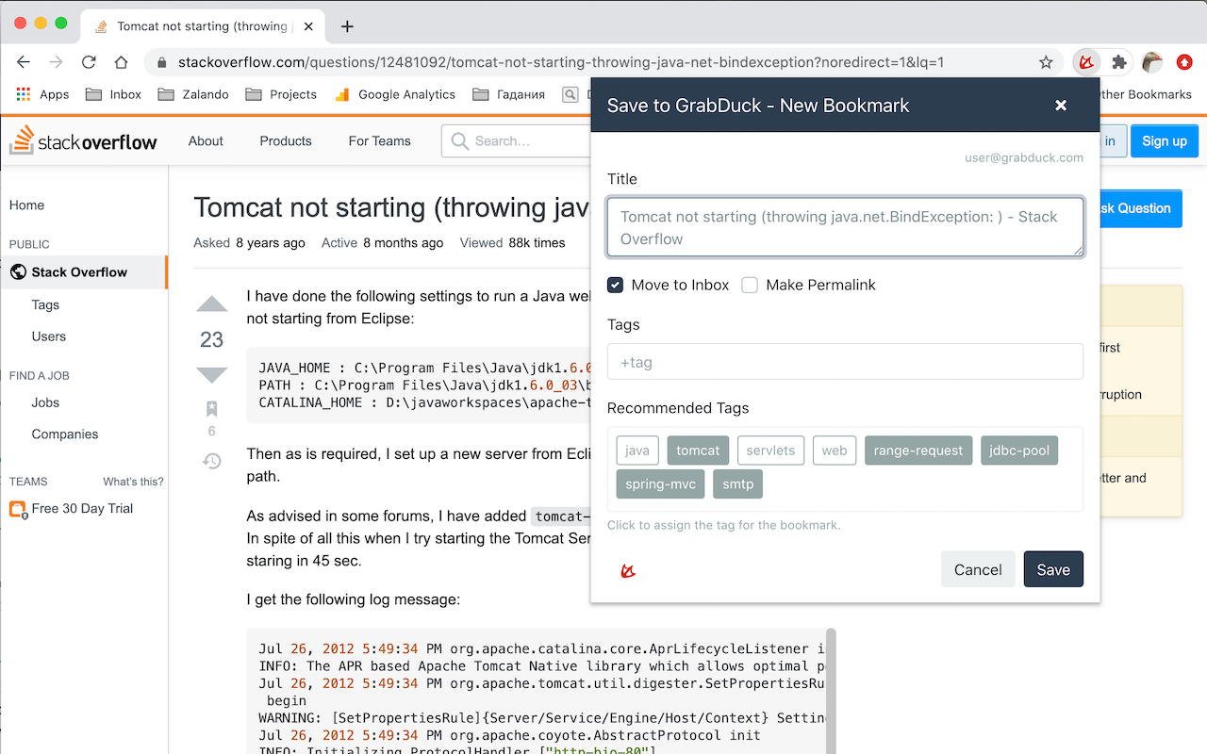
Task: Open the For Teams menu item
Action: [379, 141]
